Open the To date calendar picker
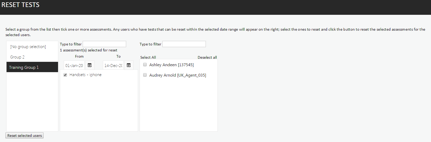 [129, 65]
